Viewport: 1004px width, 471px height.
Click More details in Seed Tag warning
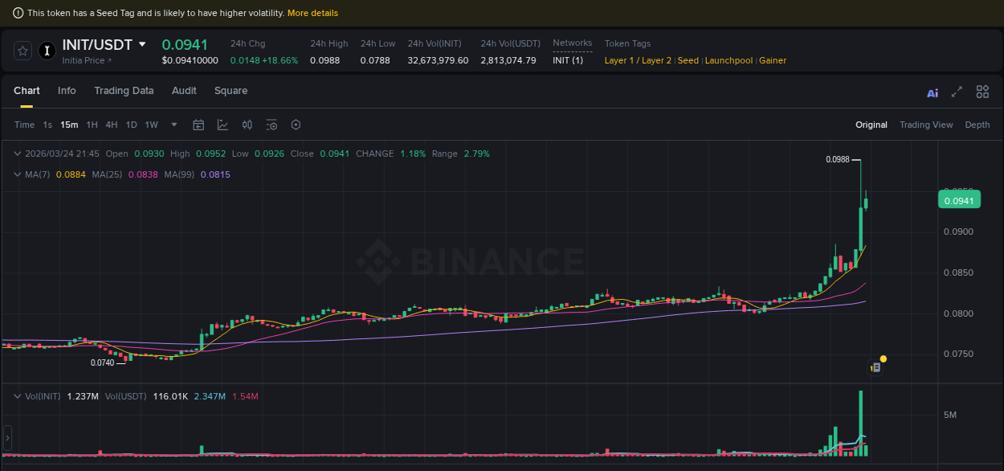(x=312, y=13)
